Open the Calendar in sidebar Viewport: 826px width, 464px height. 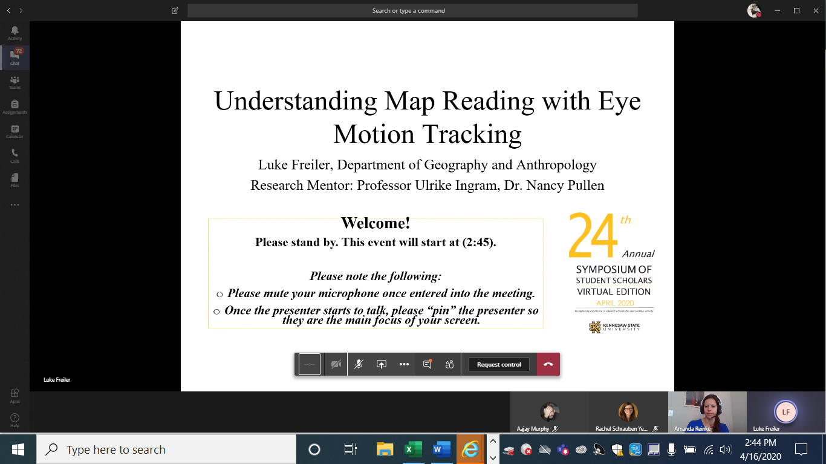[x=15, y=131]
